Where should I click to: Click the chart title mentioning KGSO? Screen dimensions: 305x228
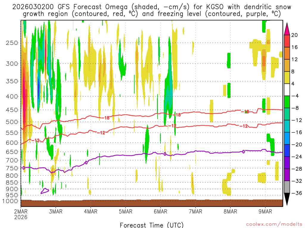pos(152,10)
